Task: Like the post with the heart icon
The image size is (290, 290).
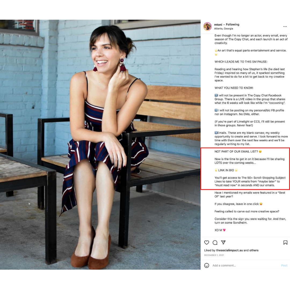Action: pyautogui.click(x=206, y=242)
